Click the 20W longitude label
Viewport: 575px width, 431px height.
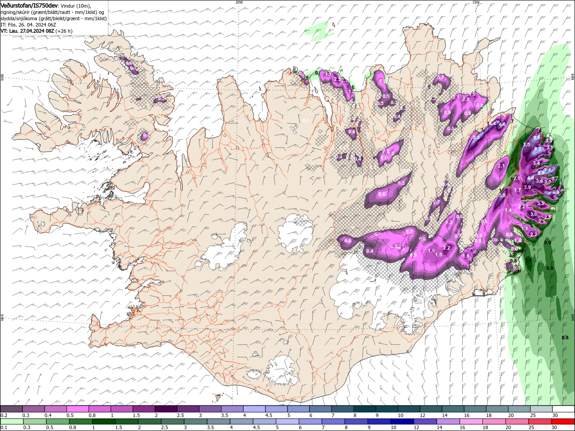(239, 2)
